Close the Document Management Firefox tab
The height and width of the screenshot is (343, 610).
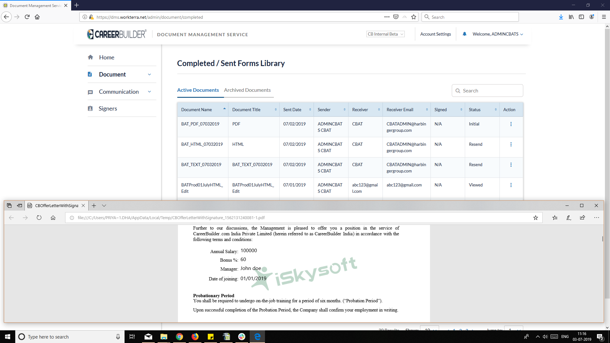point(66,5)
